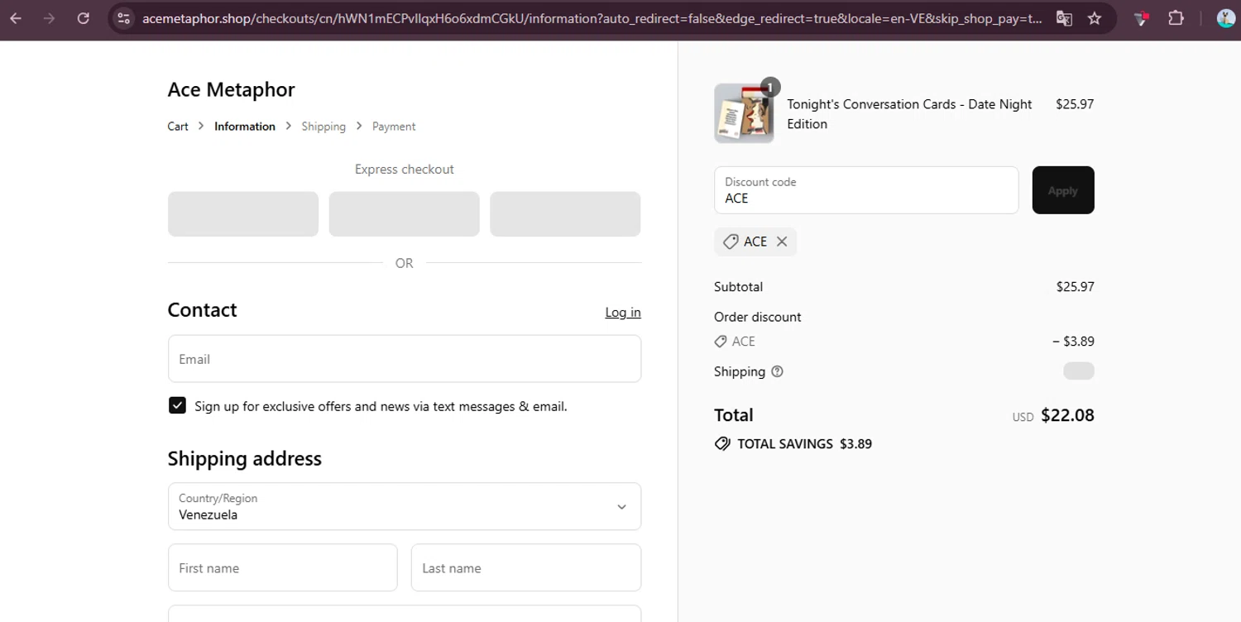The image size is (1241, 622).
Task: Click the − $3.89 order discount value
Action: pyautogui.click(x=1073, y=341)
